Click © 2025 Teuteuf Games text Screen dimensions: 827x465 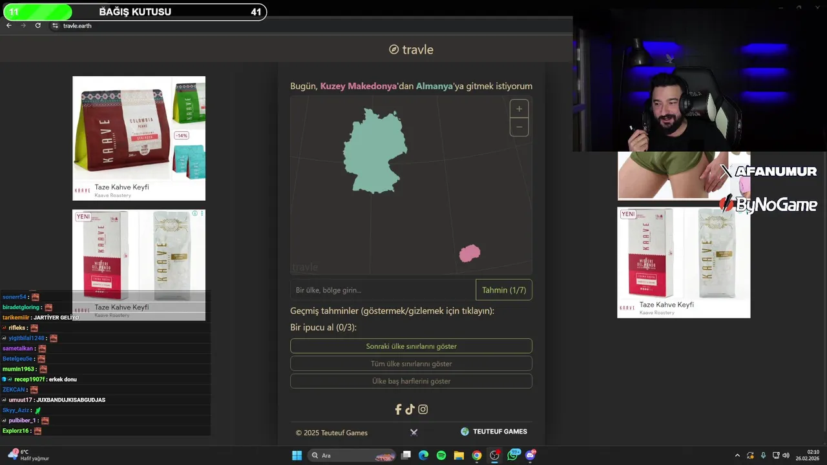[x=331, y=433]
